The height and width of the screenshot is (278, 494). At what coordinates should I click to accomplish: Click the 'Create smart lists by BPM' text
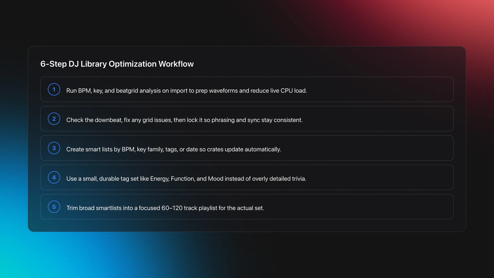(101, 149)
